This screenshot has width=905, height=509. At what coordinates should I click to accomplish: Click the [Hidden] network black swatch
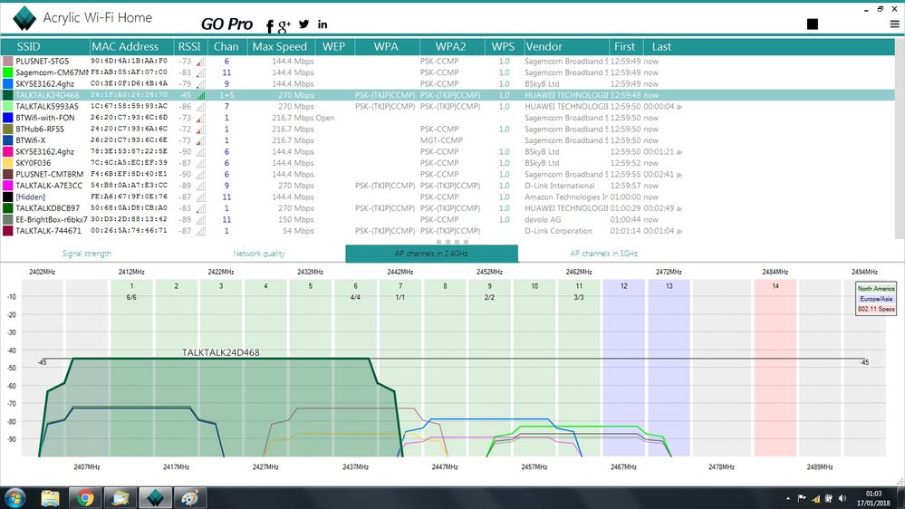coord(7,197)
